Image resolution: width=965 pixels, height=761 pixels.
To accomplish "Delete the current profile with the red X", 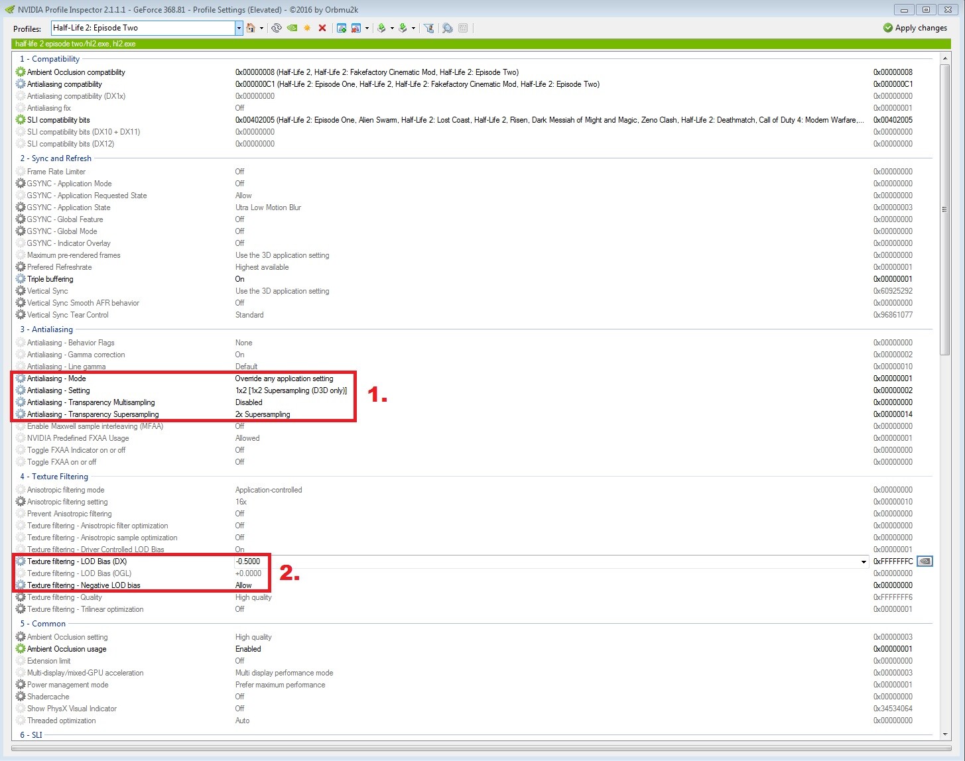I will (322, 28).
